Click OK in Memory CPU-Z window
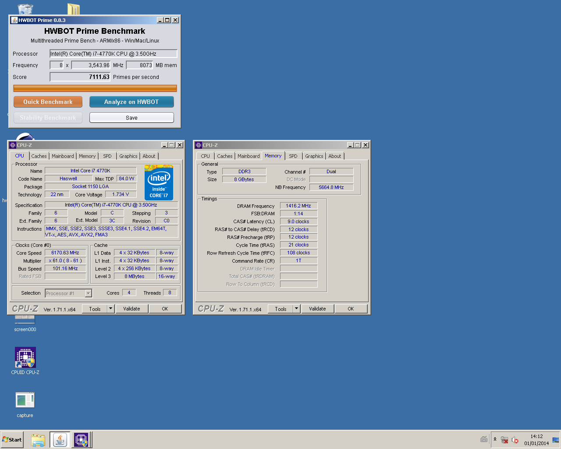 coord(351,309)
